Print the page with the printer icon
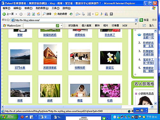The image size is (160, 120). (83, 14)
